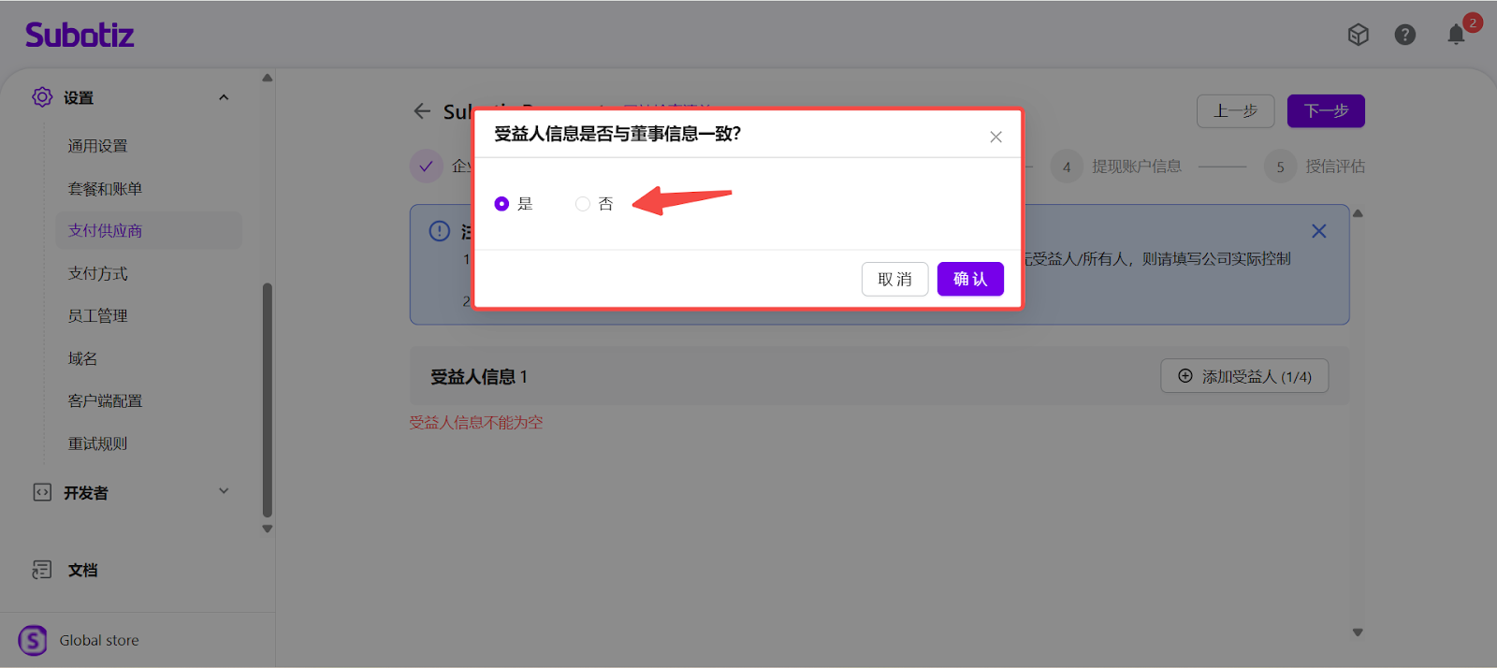Click the 确认 button
The image size is (1497, 668).
[x=969, y=279]
